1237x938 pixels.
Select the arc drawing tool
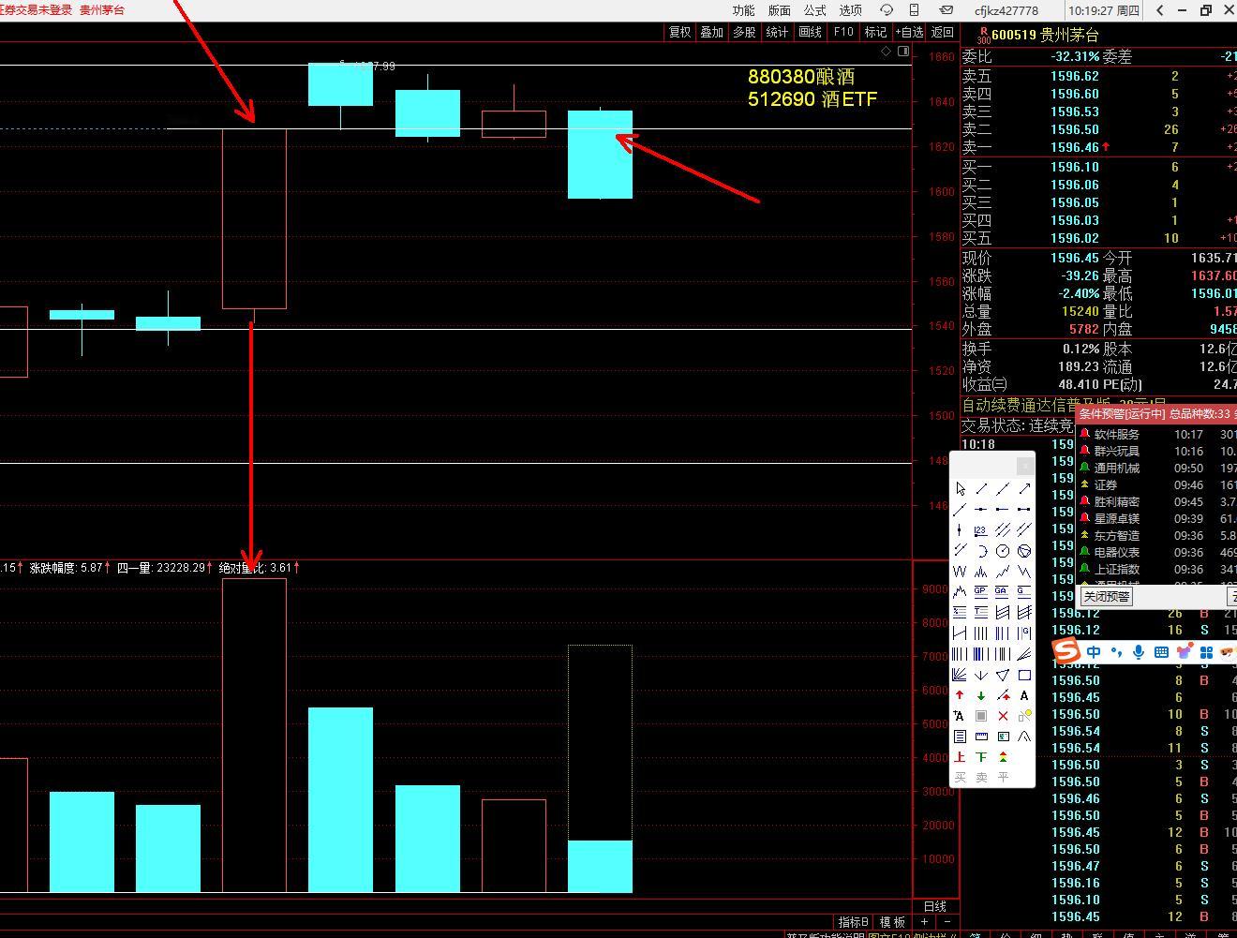coord(981,550)
